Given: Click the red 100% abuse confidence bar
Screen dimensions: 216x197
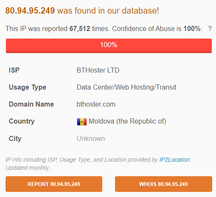Looking at the screenshot, I should (109, 46).
